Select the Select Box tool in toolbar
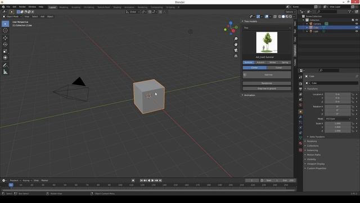Image resolution: width=360 pixels, height=203 pixels. (5, 24)
